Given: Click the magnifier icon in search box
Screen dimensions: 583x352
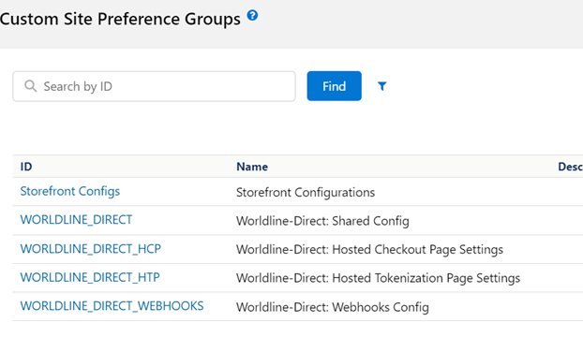Looking at the screenshot, I should point(30,86).
